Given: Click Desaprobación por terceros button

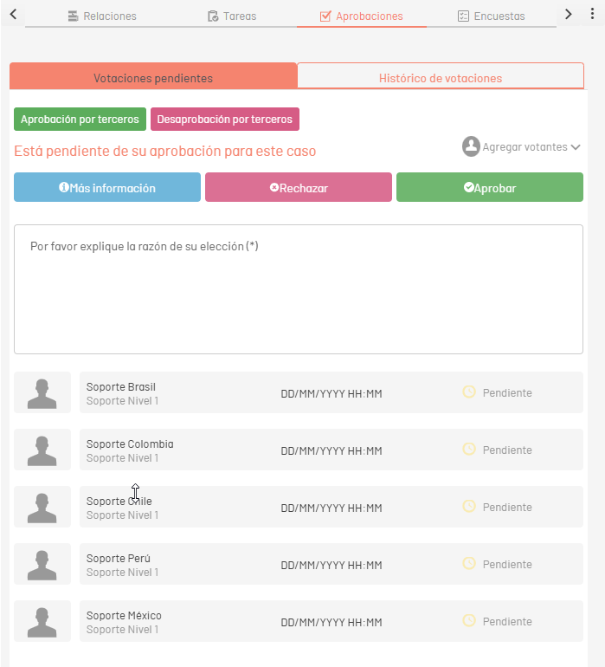Looking at the screenshot, I should click(x=225, y=120).
